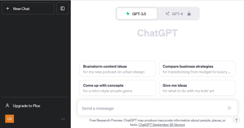The image size is (244, 128).
Task: Focus the Send a message input field
Action: [152, 108]
